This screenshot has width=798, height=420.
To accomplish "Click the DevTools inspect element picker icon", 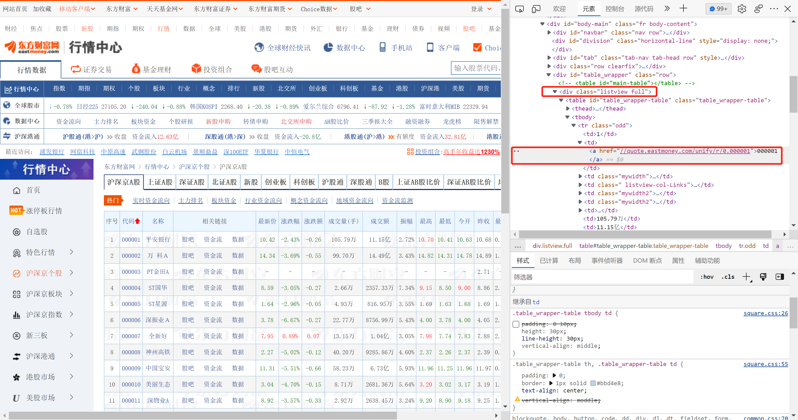I will 519,9.
